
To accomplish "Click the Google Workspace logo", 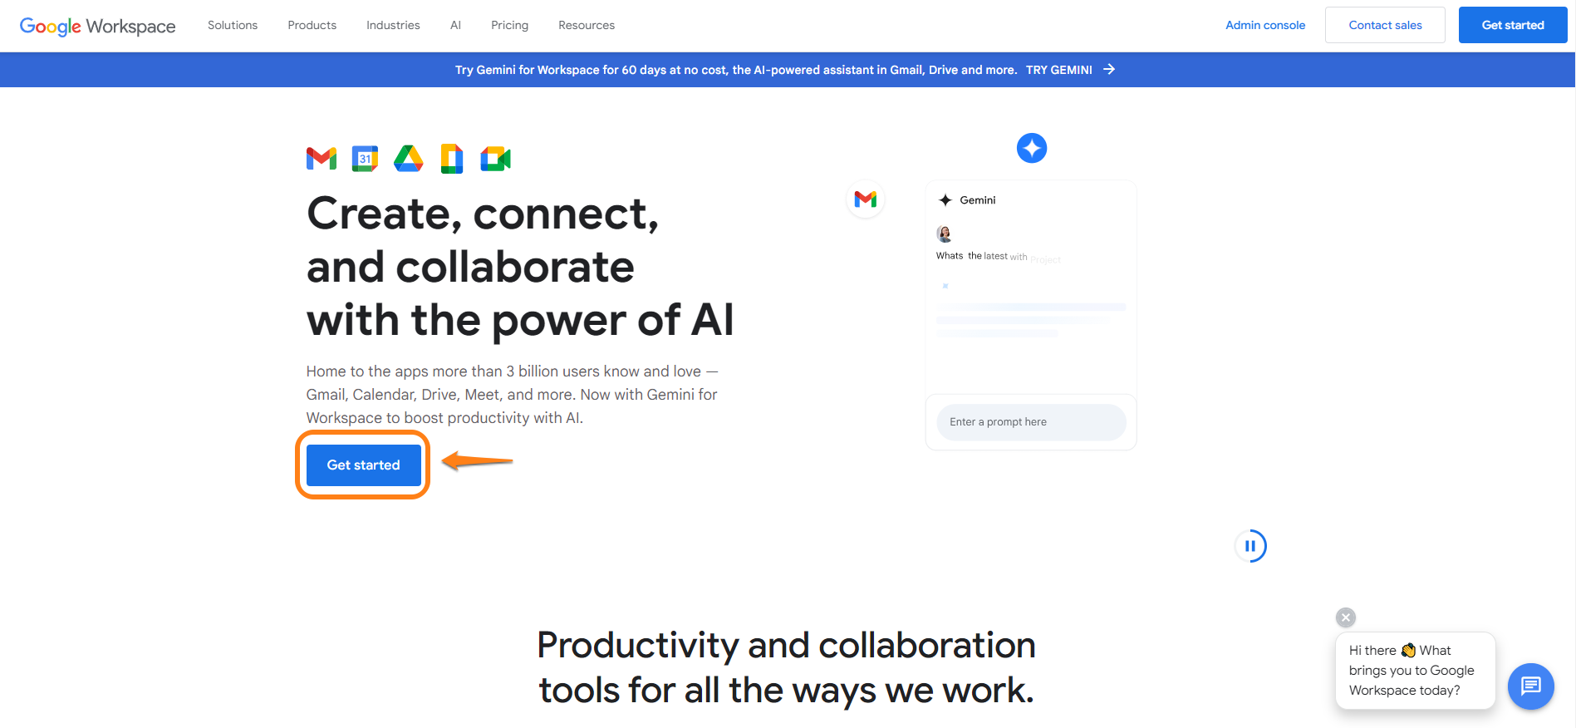I will click(x=97, y=26).
